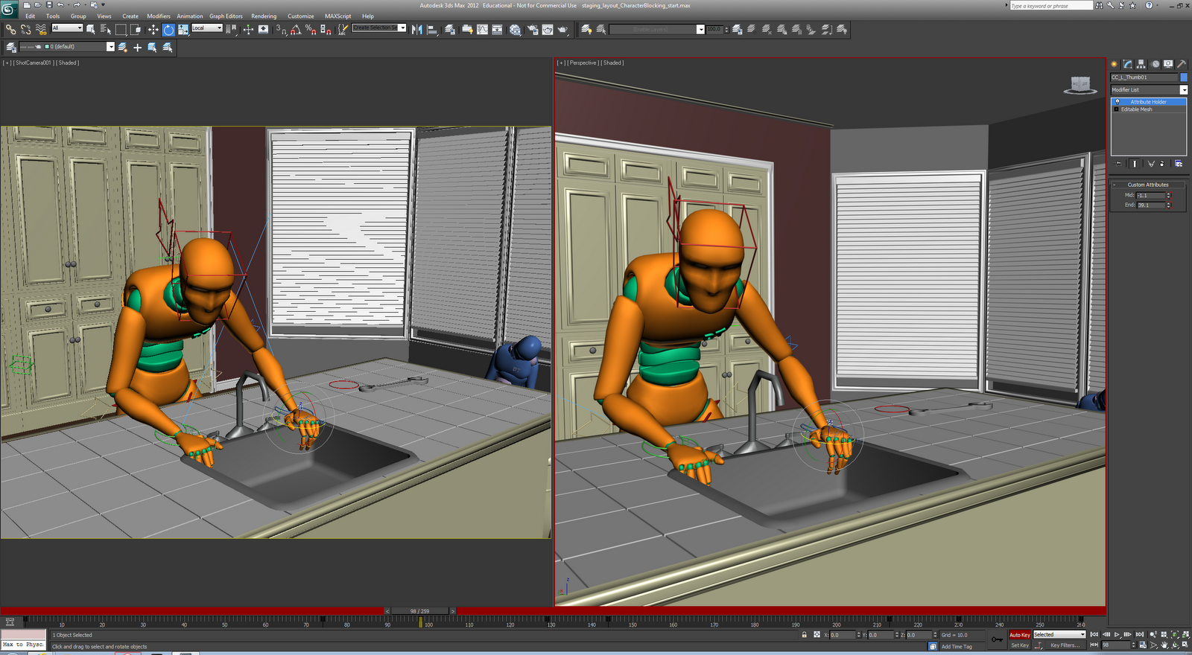Click the time slider 98 / 259 handle
This screenshot has height=655, width=1192.
coord(419,611)
